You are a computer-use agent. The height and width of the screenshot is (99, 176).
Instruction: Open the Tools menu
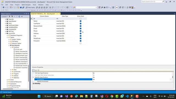[34, 5]
